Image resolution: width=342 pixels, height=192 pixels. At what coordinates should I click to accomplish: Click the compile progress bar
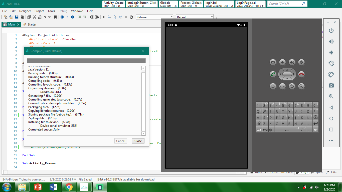(x=86, y=61)
